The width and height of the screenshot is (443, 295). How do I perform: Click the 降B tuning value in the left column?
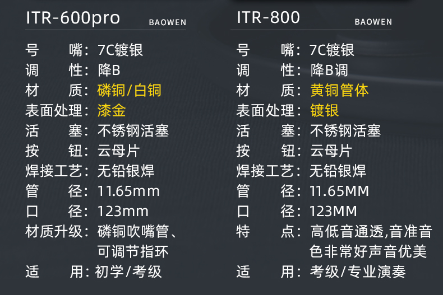point(109,71)
